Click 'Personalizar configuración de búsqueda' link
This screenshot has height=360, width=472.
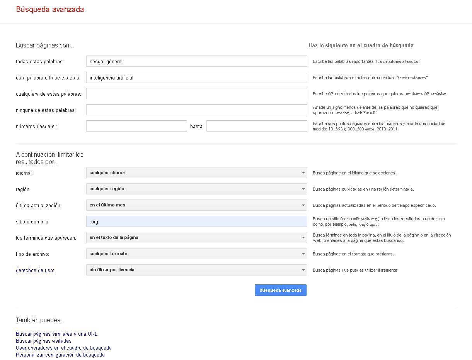pyautogui.click(x=60, y=355)
